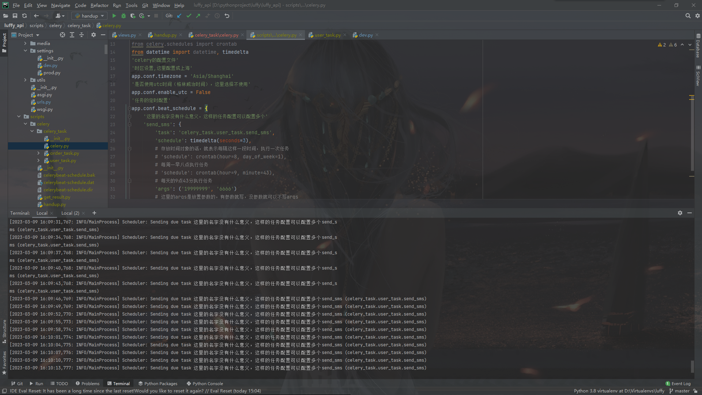
Task: Expand the media folder
Action: pos(25,43)
